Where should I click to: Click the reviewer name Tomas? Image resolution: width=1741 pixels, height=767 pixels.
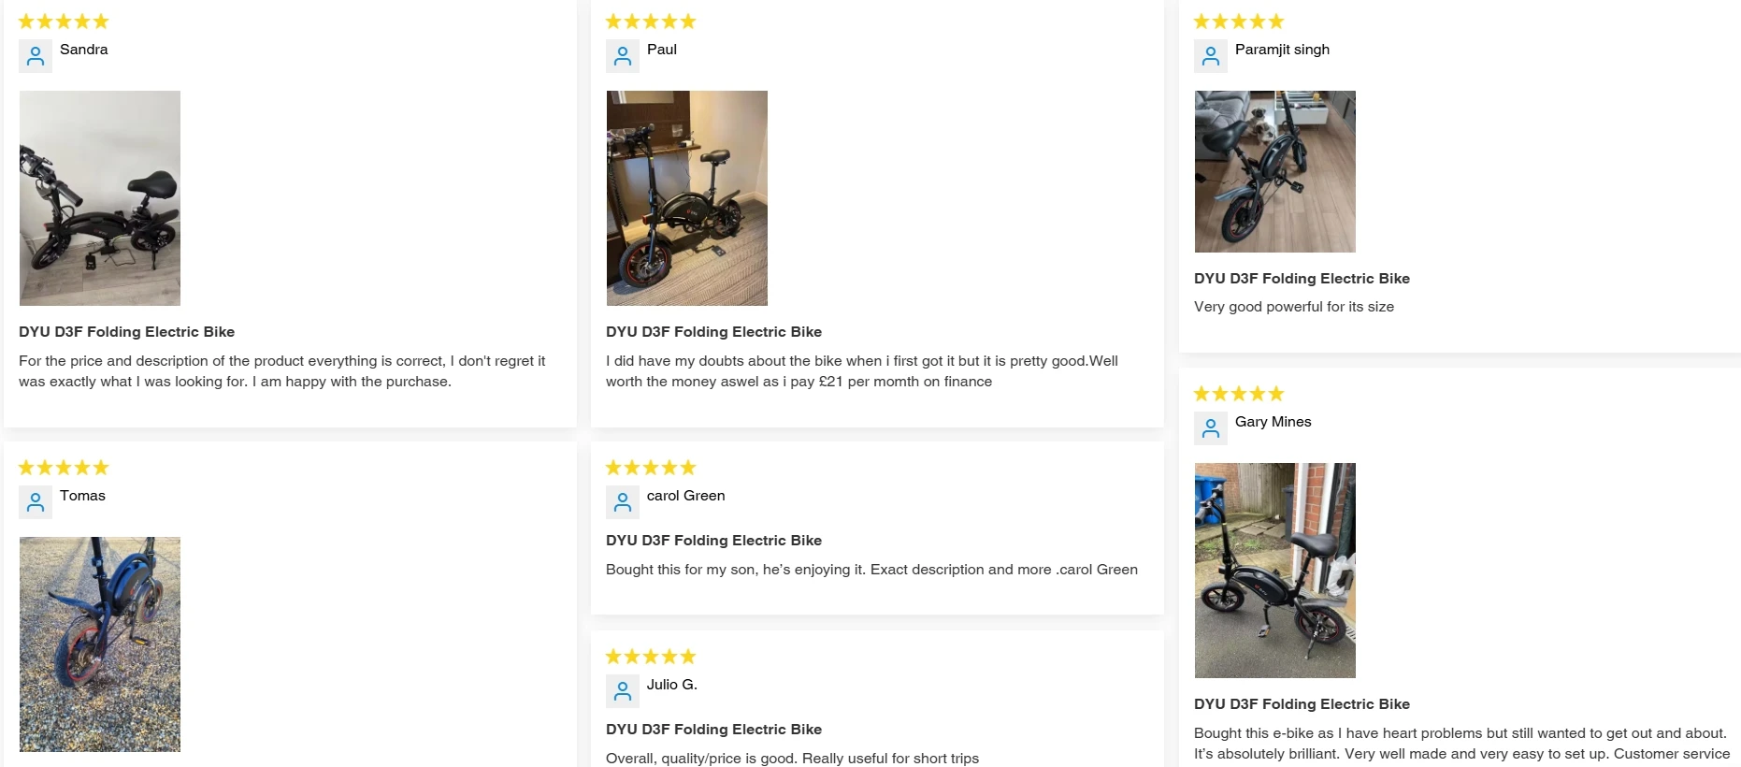82,496
